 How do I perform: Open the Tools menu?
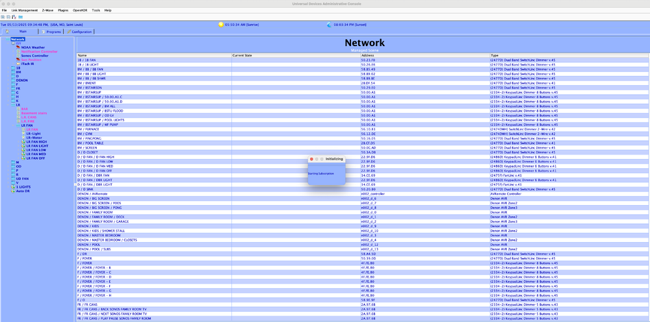96,10
